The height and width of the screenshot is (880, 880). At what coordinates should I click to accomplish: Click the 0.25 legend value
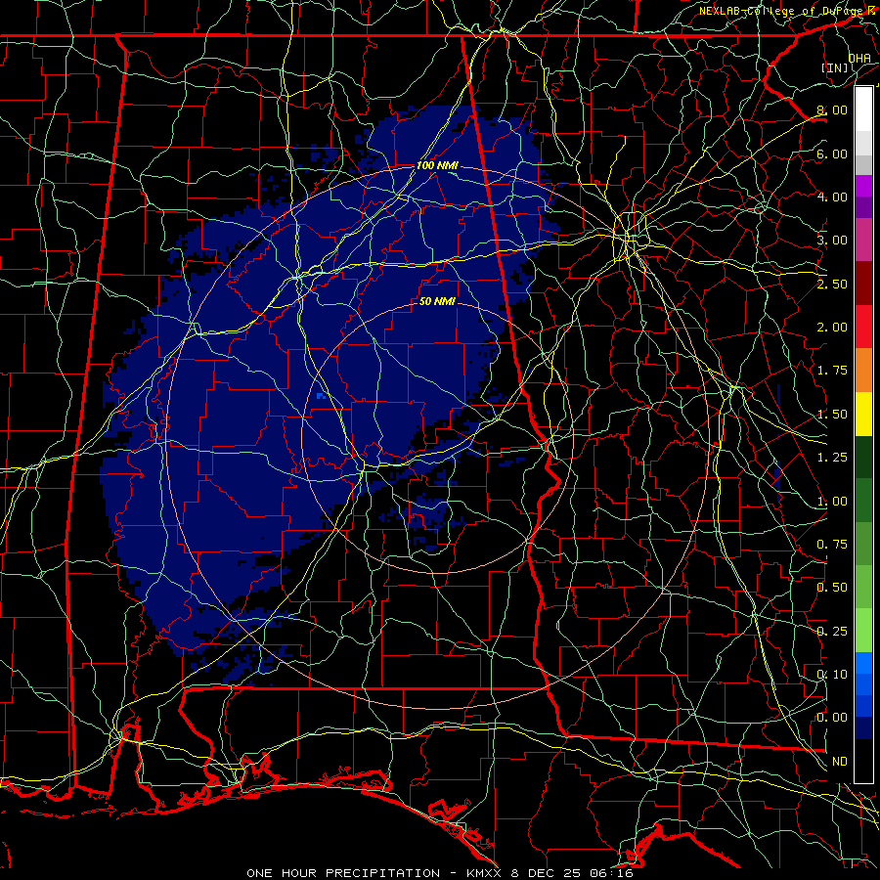coord(832,632)
